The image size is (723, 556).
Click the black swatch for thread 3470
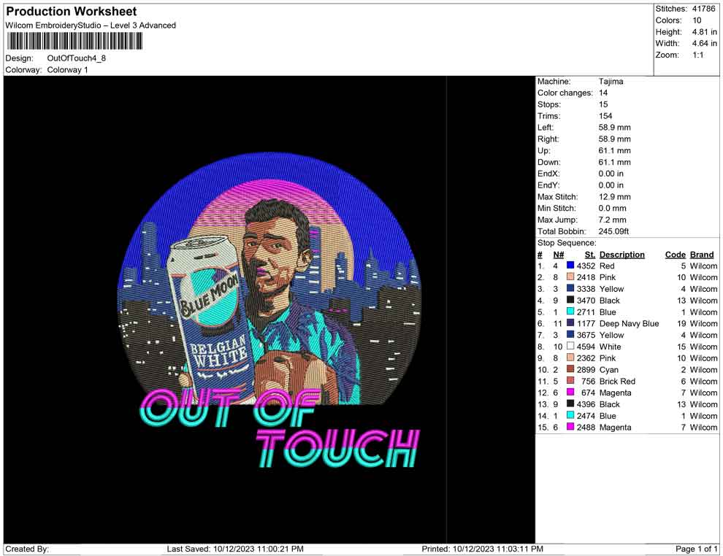(570, 300)
